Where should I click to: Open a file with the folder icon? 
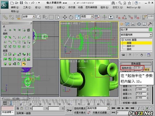[17, 3]
